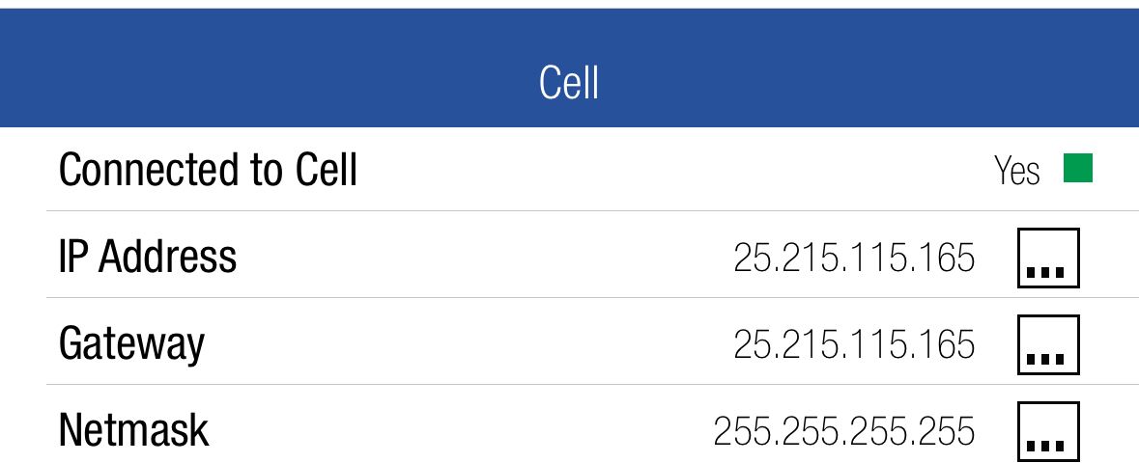
Task: Select the Netmask row label
Action: (133, 430)
